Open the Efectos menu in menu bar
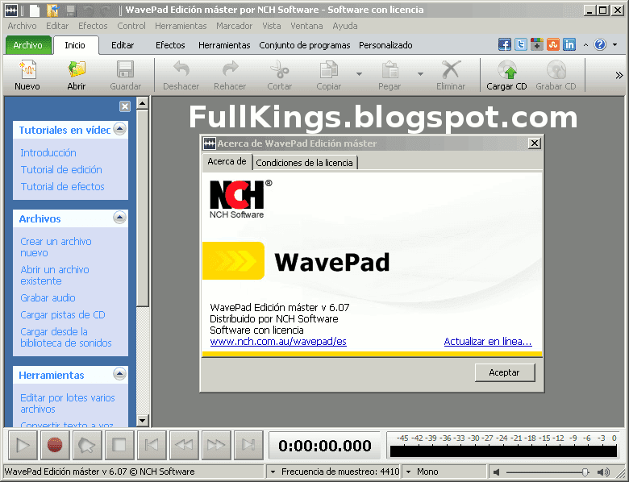The image size is (629, 482). 93,26
